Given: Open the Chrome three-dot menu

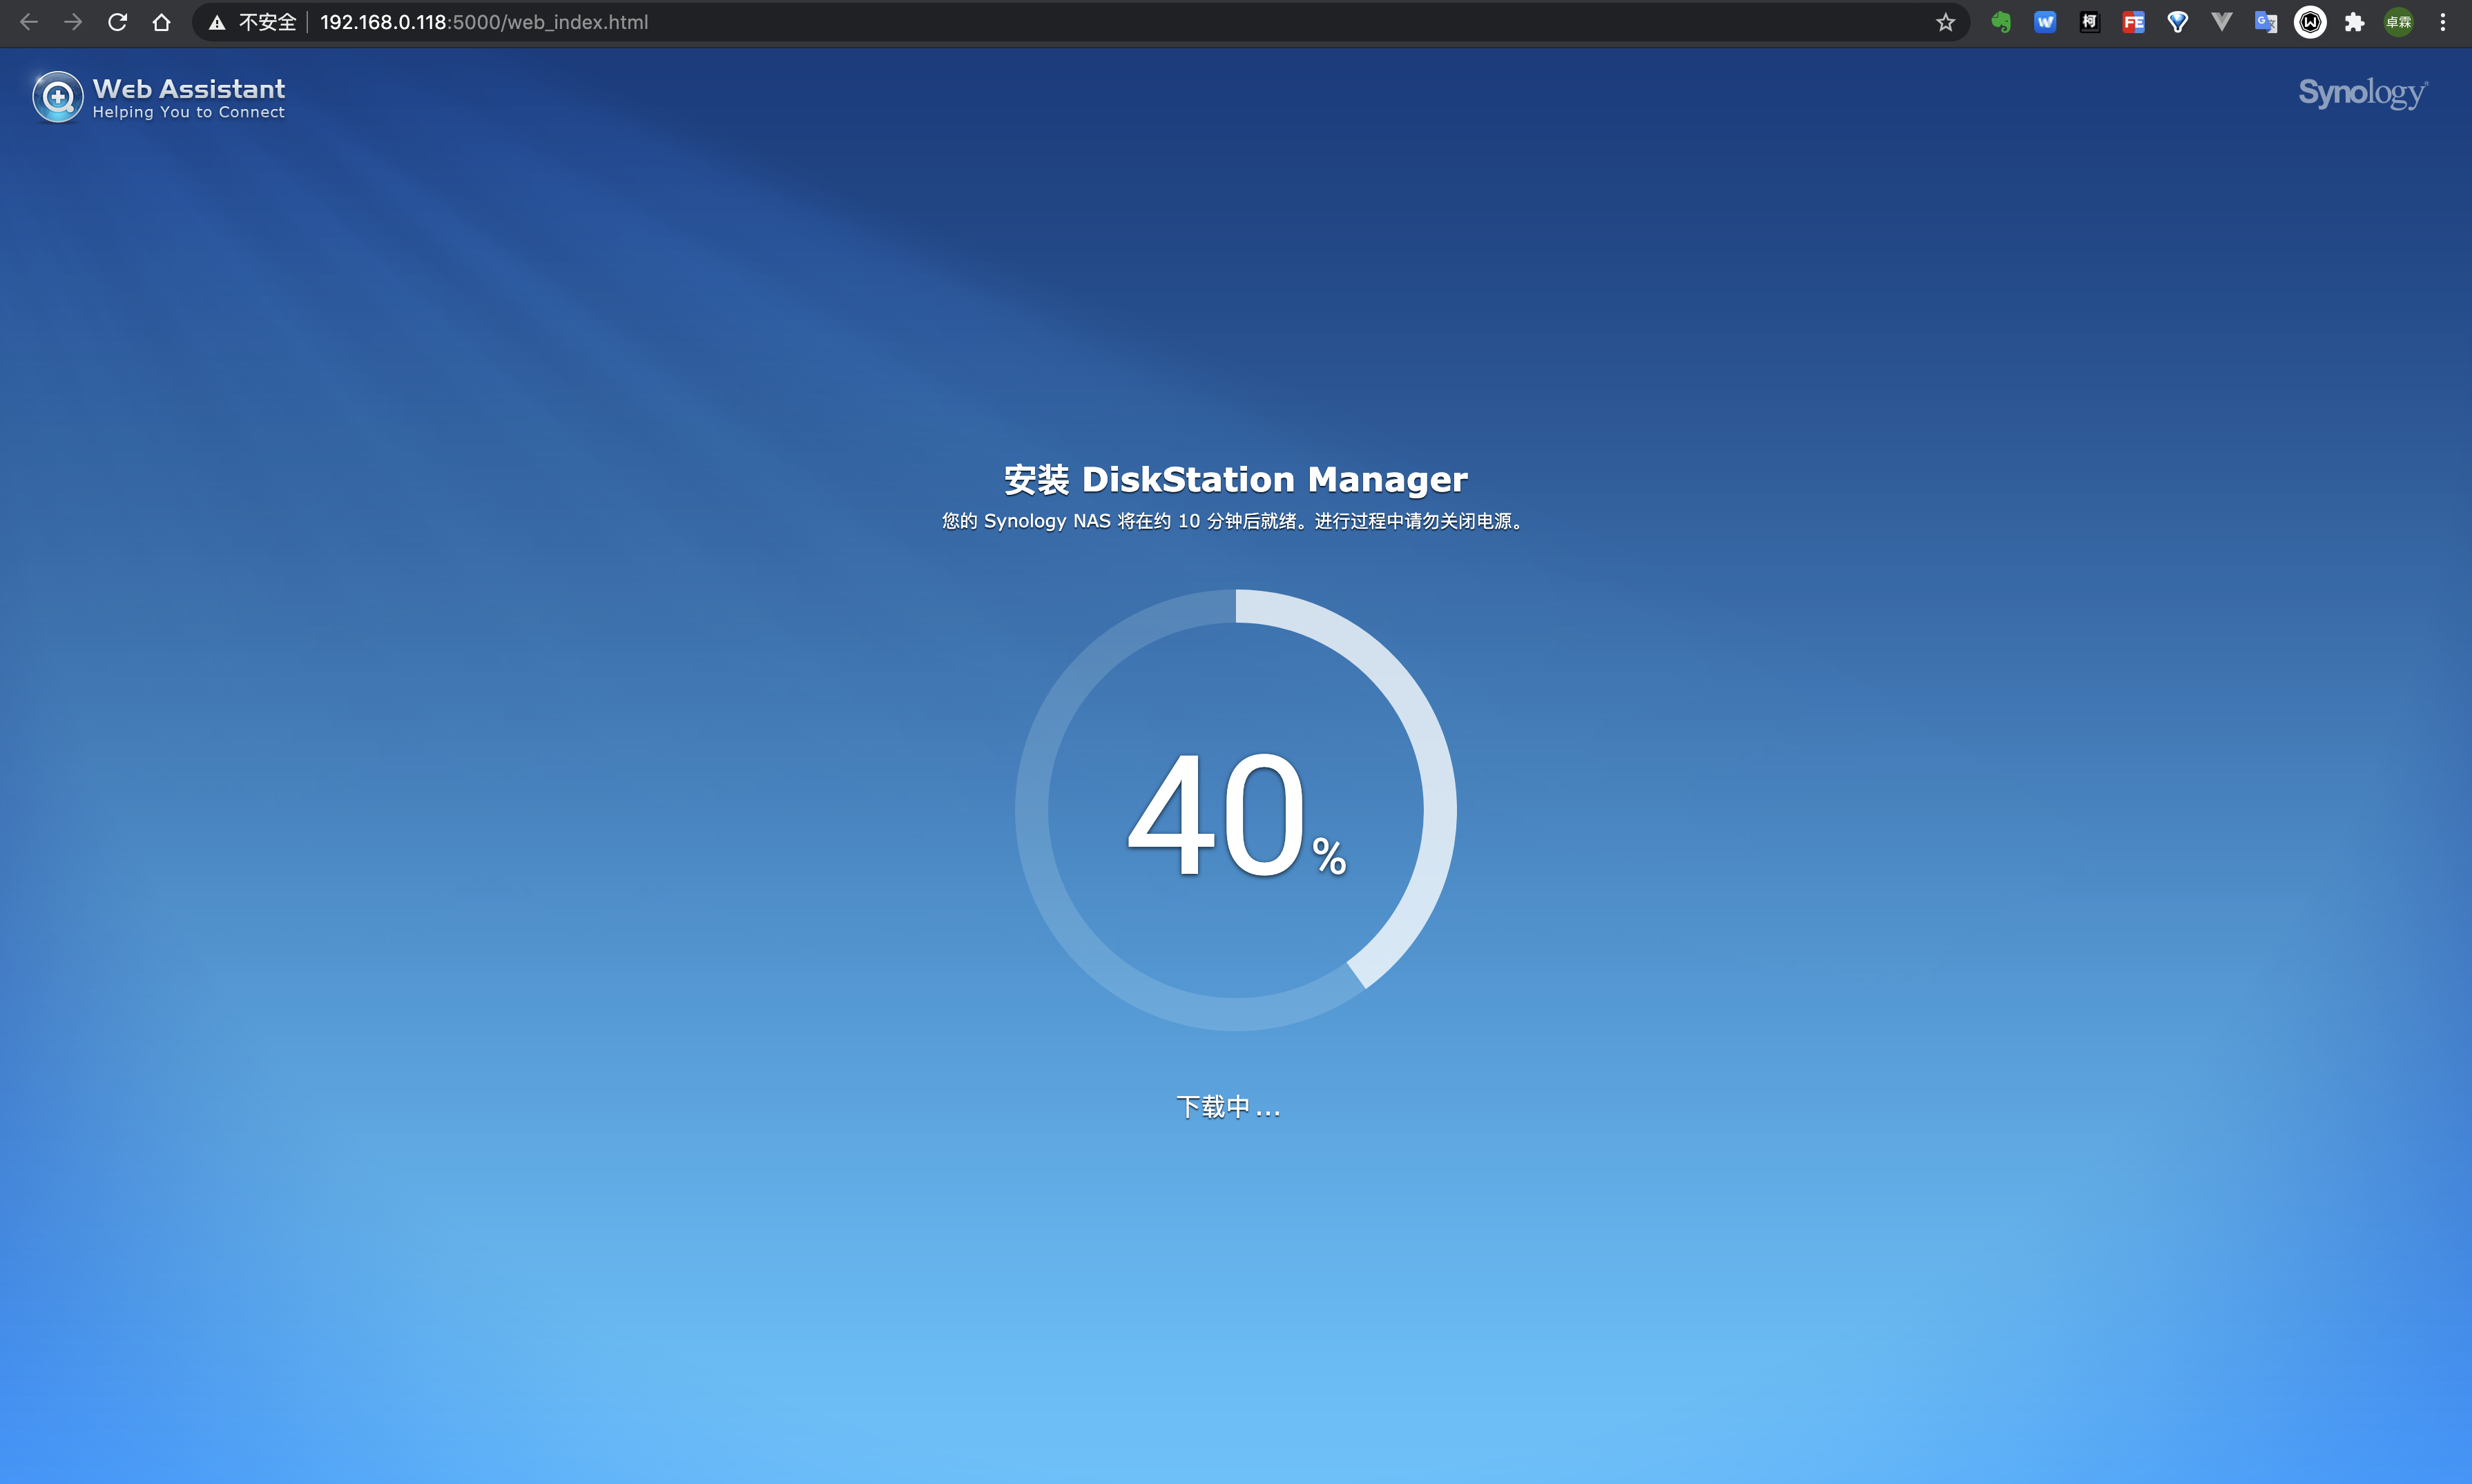Looking at the screenshot, I should 2442,22.
